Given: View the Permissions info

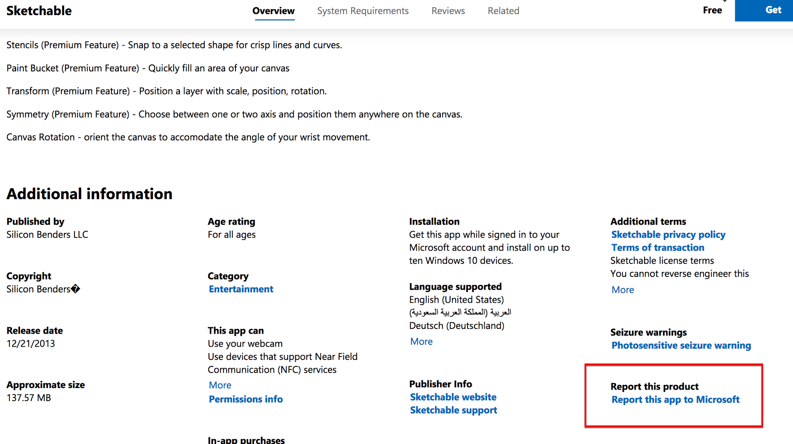Looking at the screenshot, I should [x=245, y=399].
